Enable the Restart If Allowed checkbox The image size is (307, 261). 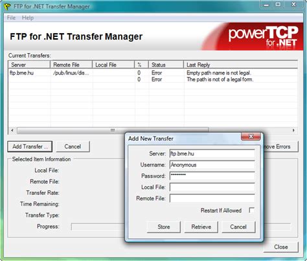pos(251,210)
